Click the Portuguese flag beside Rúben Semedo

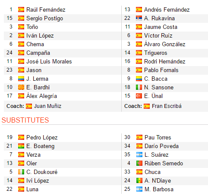click(139, 163)
